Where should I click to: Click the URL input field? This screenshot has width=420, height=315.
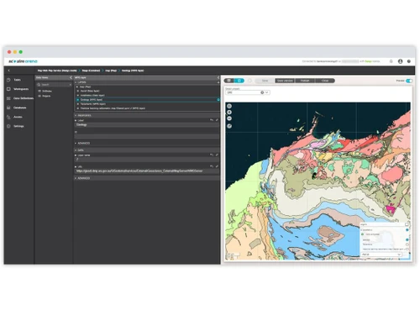[x=147, y=171]
